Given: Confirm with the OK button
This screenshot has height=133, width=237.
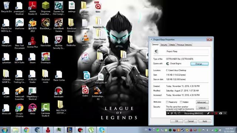Looking at the screenshot, I should [177, 121].
